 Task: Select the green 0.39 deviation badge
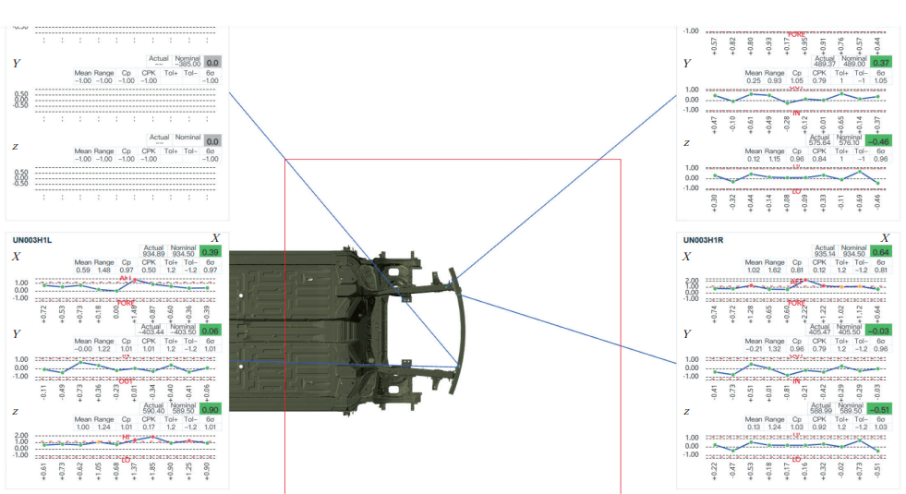click(211, 252)
